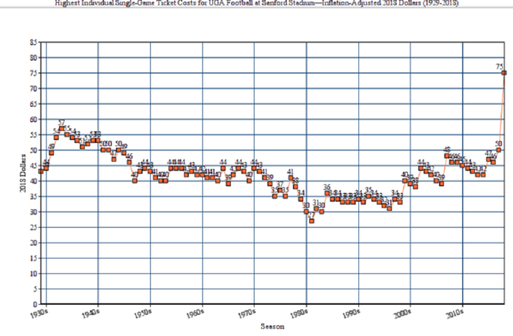Pick the peak 1930s data marker labeled 57
Viewport: 513px width, 336px height.
pyautogui.click(x=61, y=128)
